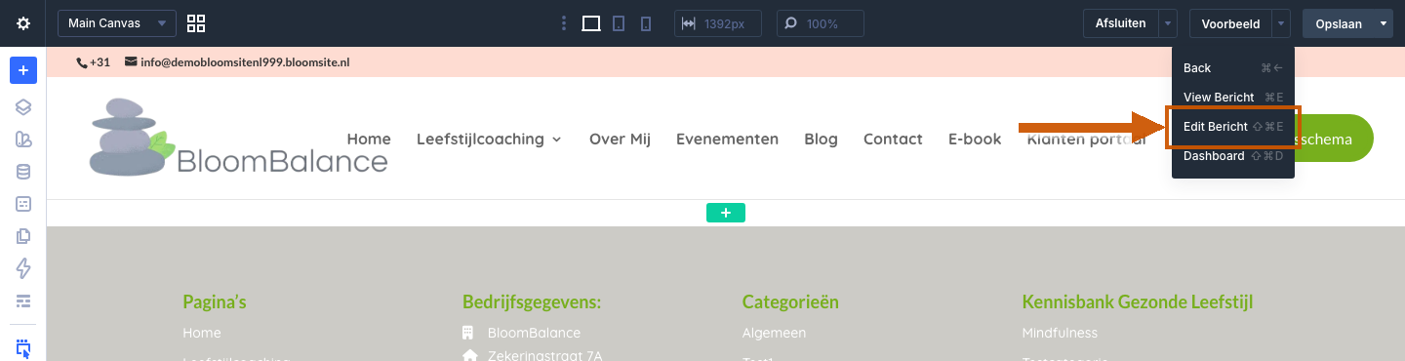Select the element selector cursor icon
This screenshot has width=1405, height=361.
(x=23, y=348)
